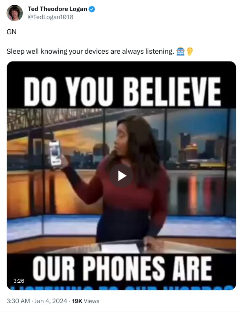Click the GN text in the tweet
This screenshot has width=249, height=312.
(11, 32)
